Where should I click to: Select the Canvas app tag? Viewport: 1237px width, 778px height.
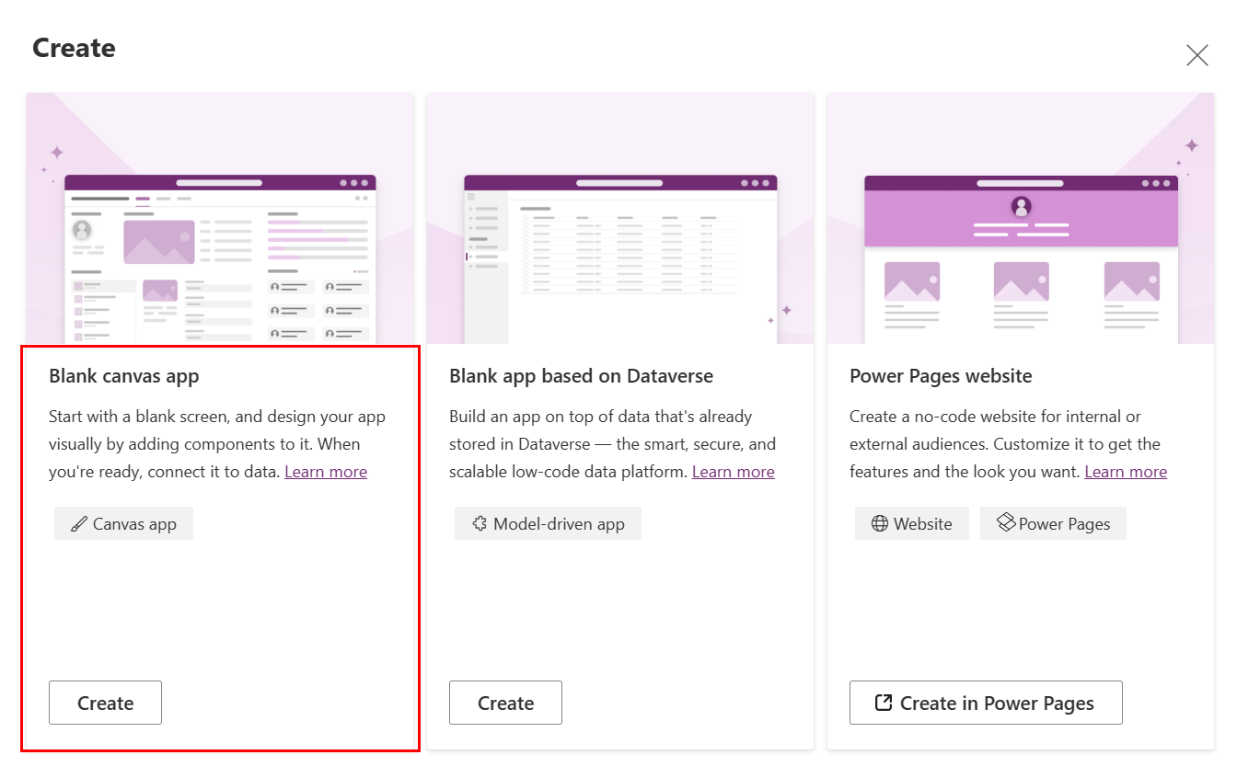[x=123, y=523]
